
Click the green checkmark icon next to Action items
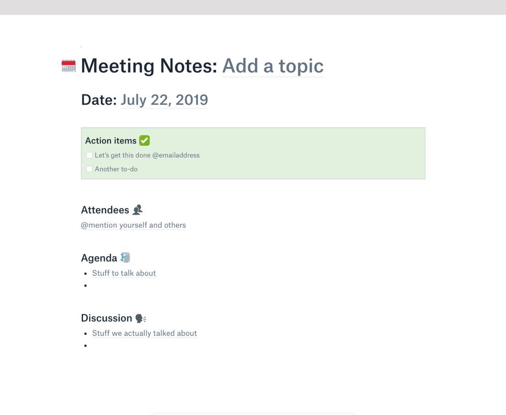144,140
